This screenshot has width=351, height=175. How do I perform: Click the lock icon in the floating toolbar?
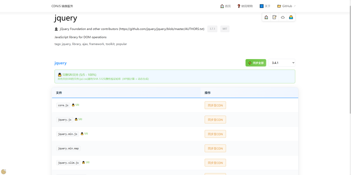click(291, 17)
